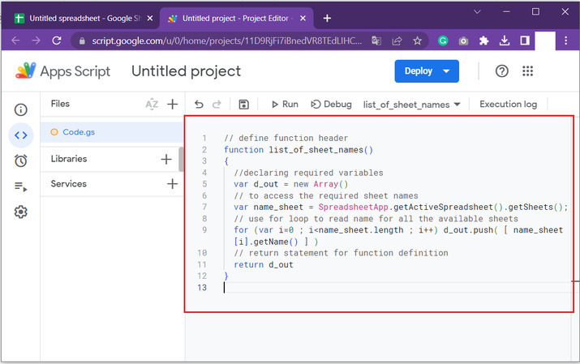This screenshot has width=580, height=364.
Task: Open the Execution log
Action: 508,105
